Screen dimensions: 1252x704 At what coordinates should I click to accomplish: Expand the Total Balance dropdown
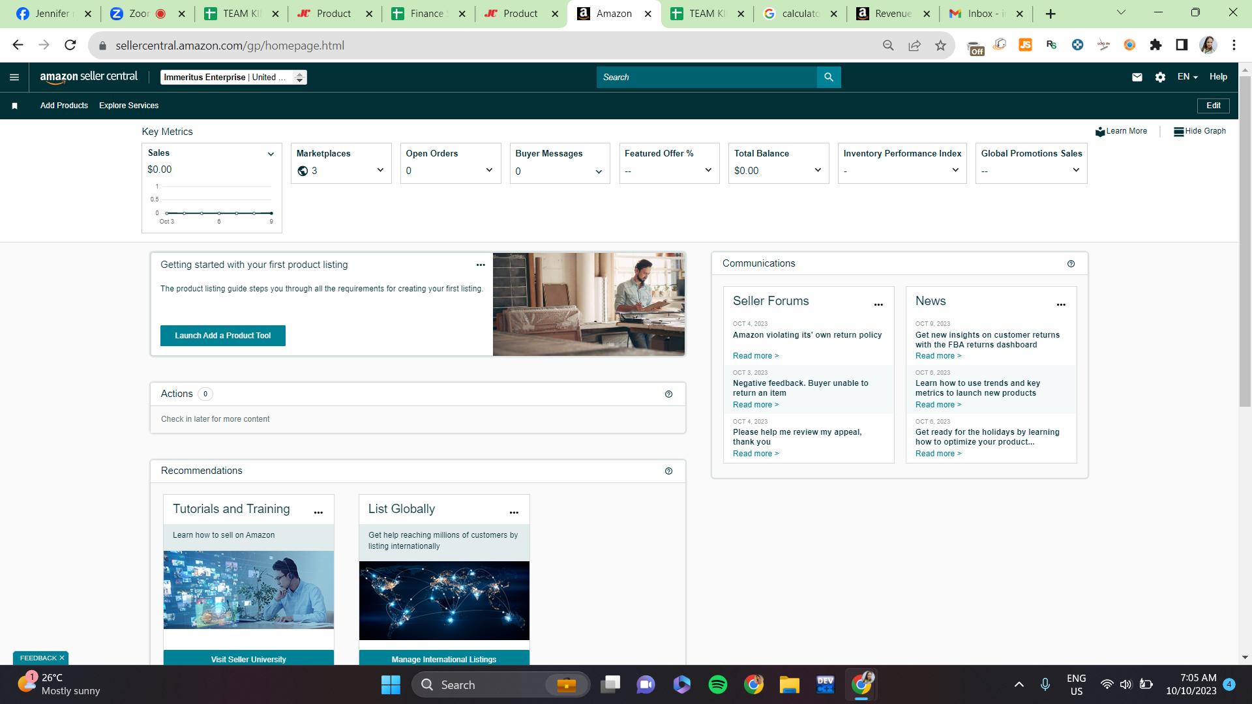(x=818, y=170)
